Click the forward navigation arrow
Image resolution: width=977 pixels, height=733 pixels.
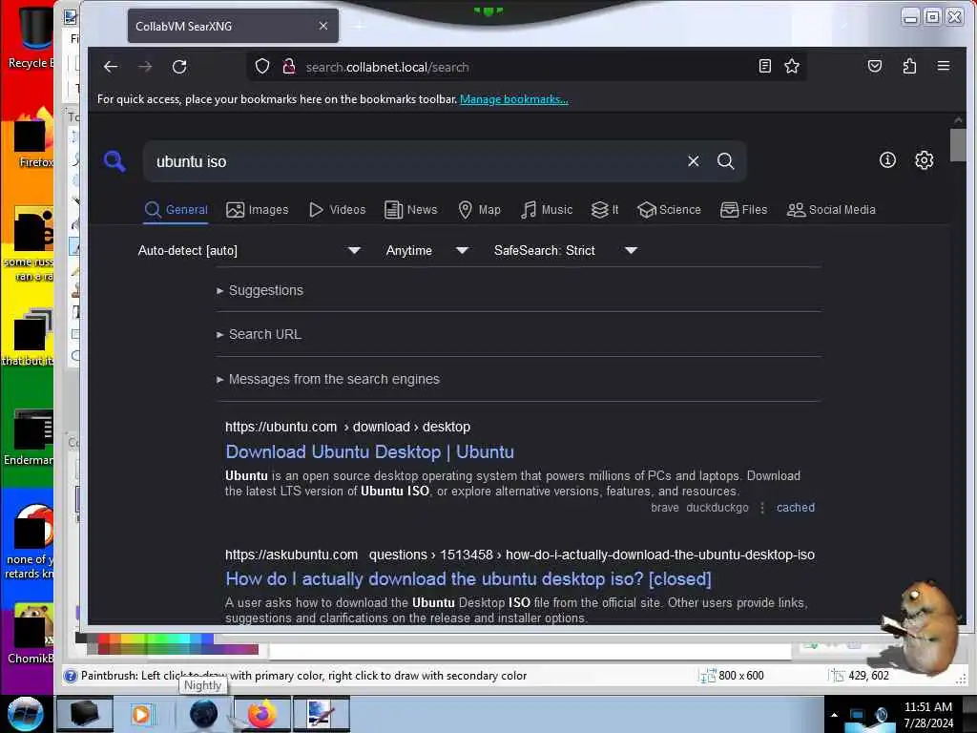pyautogui.click(x=145, y=67)
